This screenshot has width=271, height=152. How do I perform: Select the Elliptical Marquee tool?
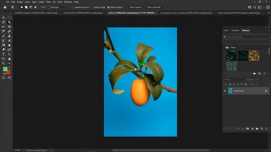pyautogui.click(x=9, y=18)
